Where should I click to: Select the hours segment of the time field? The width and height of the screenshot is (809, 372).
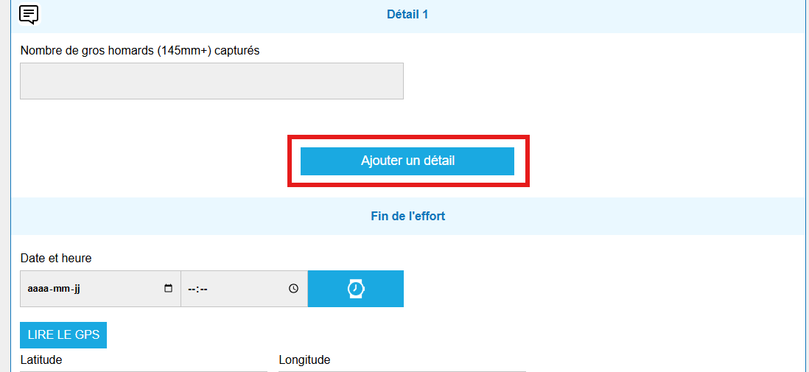[x=191, y=289]
